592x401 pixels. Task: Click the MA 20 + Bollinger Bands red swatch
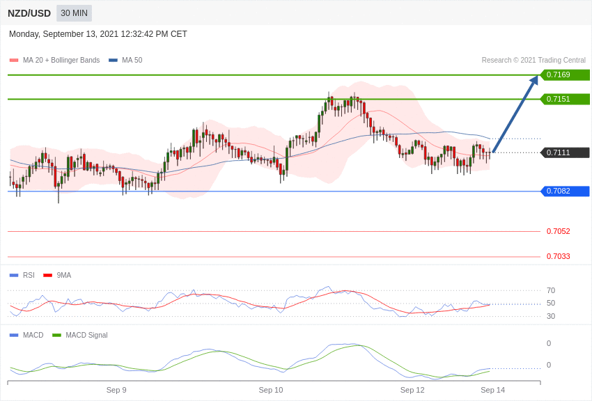pyautogui.click(x=14, y=61)
